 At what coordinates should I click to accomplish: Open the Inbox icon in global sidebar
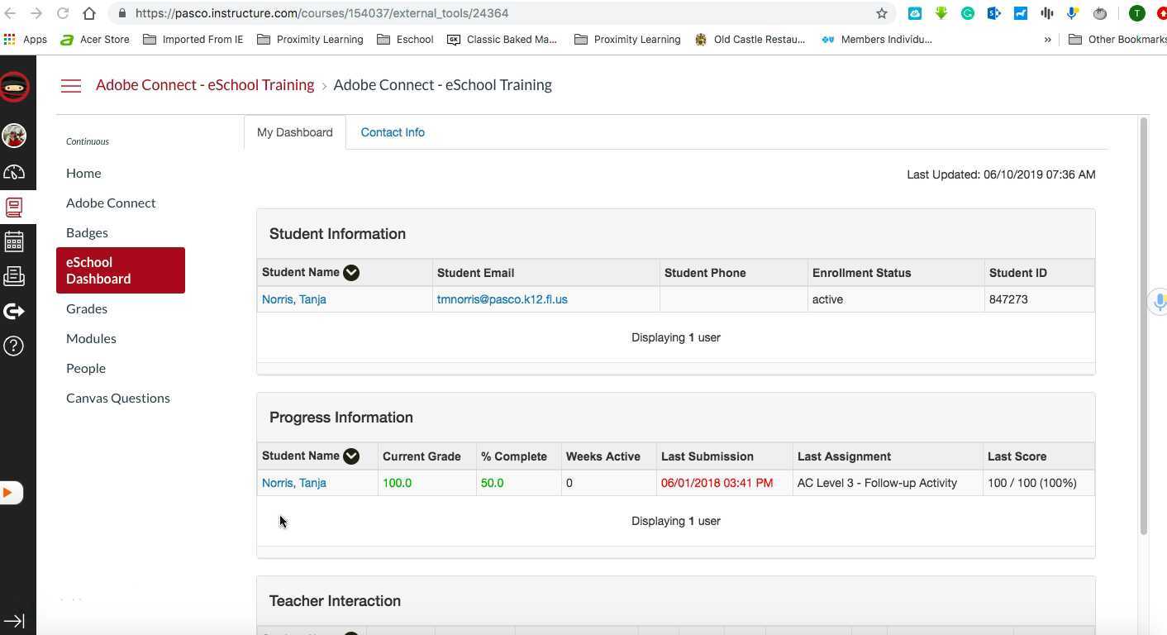point(14,276)
